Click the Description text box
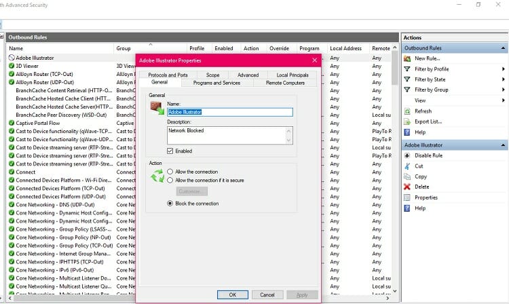Screen dimensions: 509x304 (230, 135)
